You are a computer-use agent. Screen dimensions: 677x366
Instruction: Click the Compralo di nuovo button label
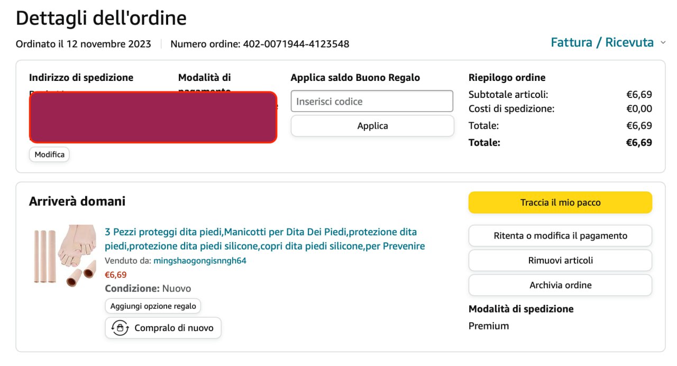click(x=174, y=328)
